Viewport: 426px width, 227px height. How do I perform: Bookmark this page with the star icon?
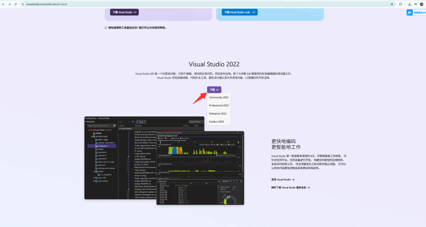point(392,4)
